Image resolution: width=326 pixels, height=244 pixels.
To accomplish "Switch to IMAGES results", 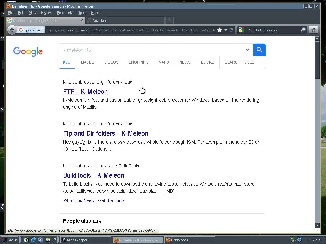I will click(87, 62).
